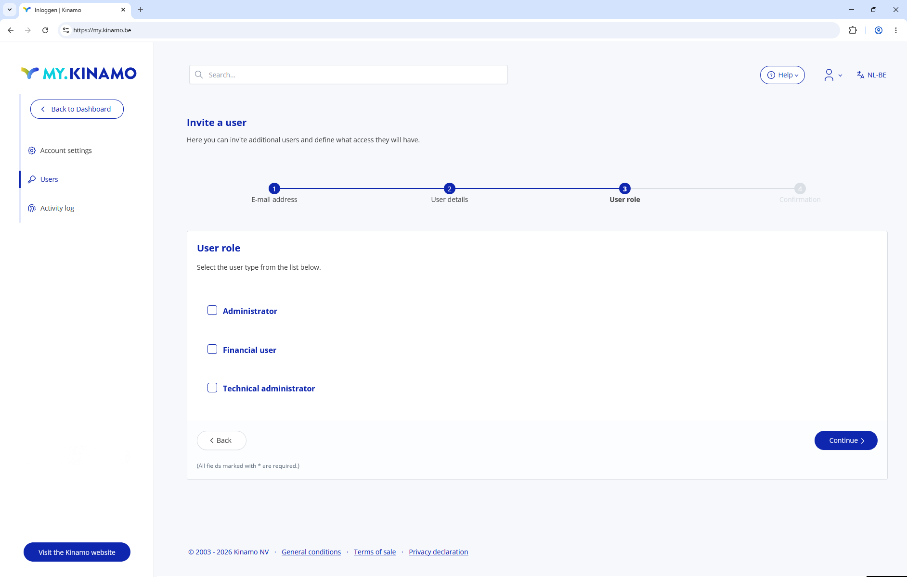
Task: Go back in browser history
Action: [x=11, y=30]
